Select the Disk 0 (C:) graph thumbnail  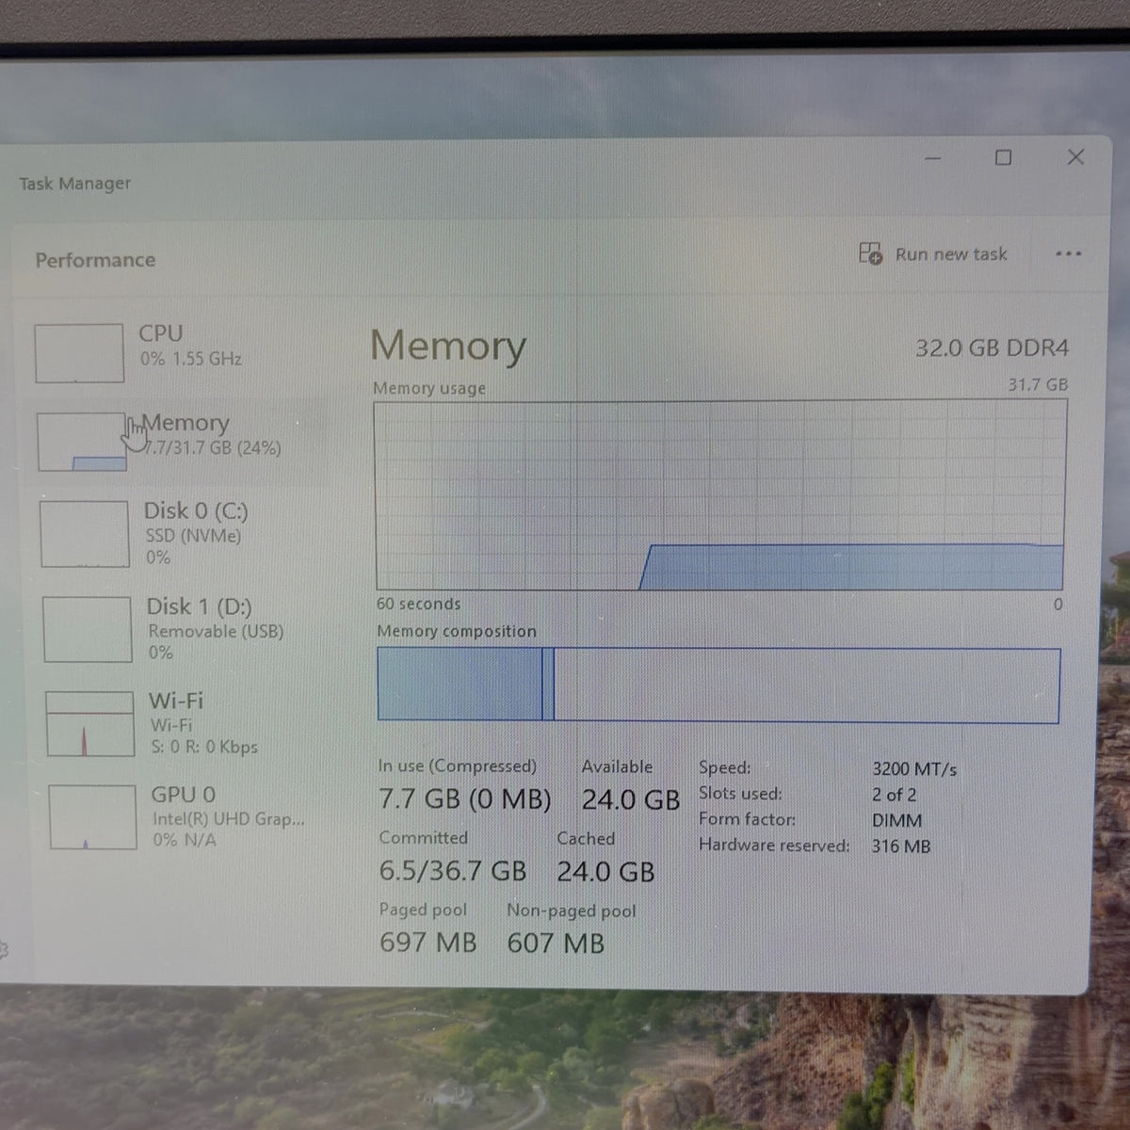85,534
